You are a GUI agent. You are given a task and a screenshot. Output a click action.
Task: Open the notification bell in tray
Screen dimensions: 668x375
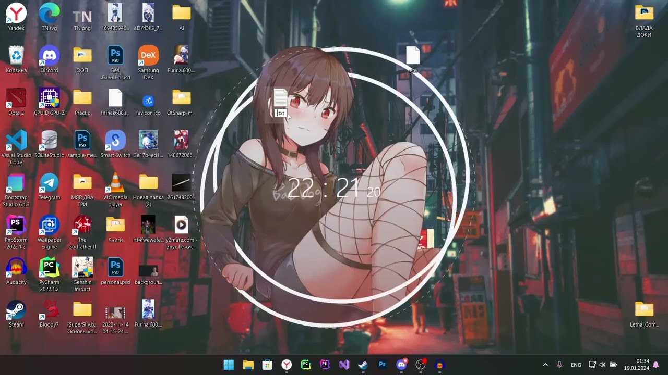pos(656,365)
